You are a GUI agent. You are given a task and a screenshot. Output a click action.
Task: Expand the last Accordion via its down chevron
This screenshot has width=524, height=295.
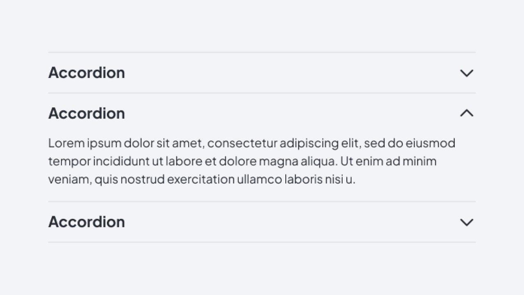point(467,222)
